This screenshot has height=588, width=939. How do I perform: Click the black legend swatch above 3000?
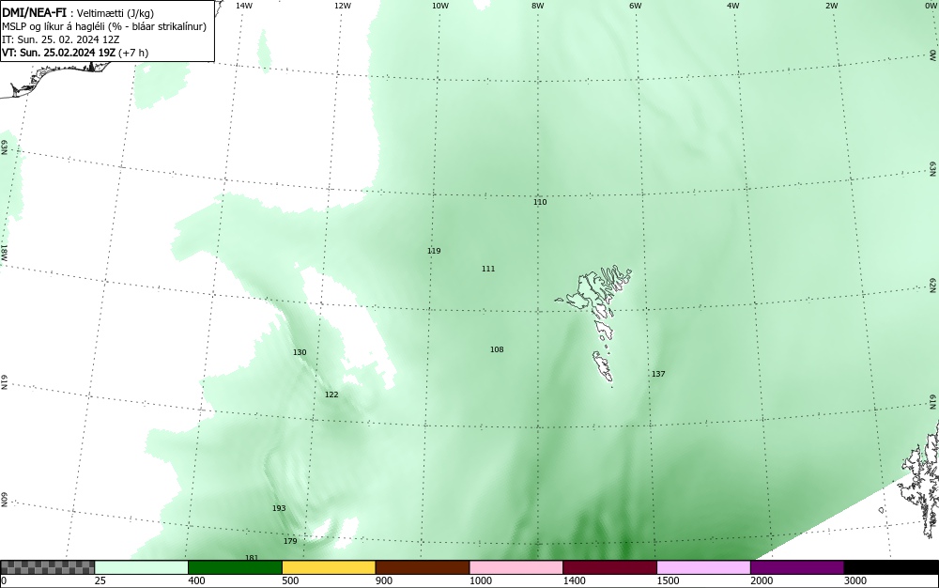891,567
